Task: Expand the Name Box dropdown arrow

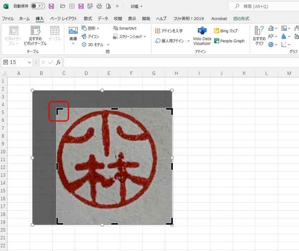Action: click(29, 62)
